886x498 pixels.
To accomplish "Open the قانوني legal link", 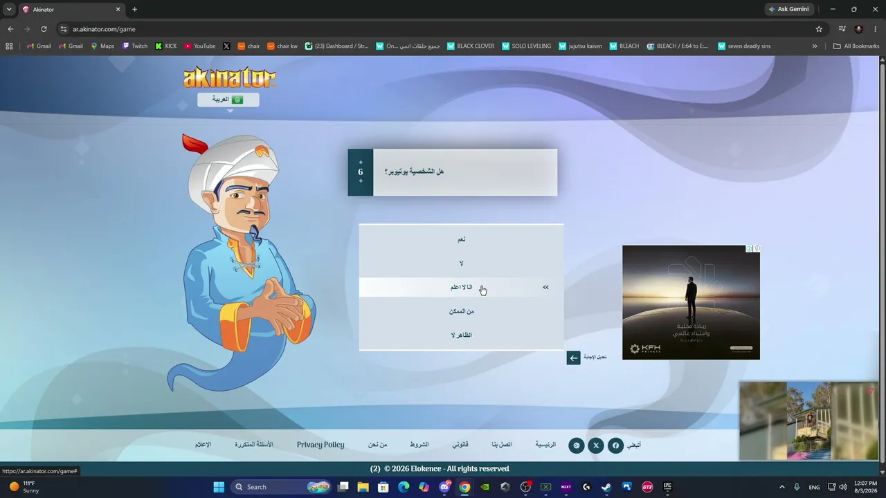I will (460, 445).
